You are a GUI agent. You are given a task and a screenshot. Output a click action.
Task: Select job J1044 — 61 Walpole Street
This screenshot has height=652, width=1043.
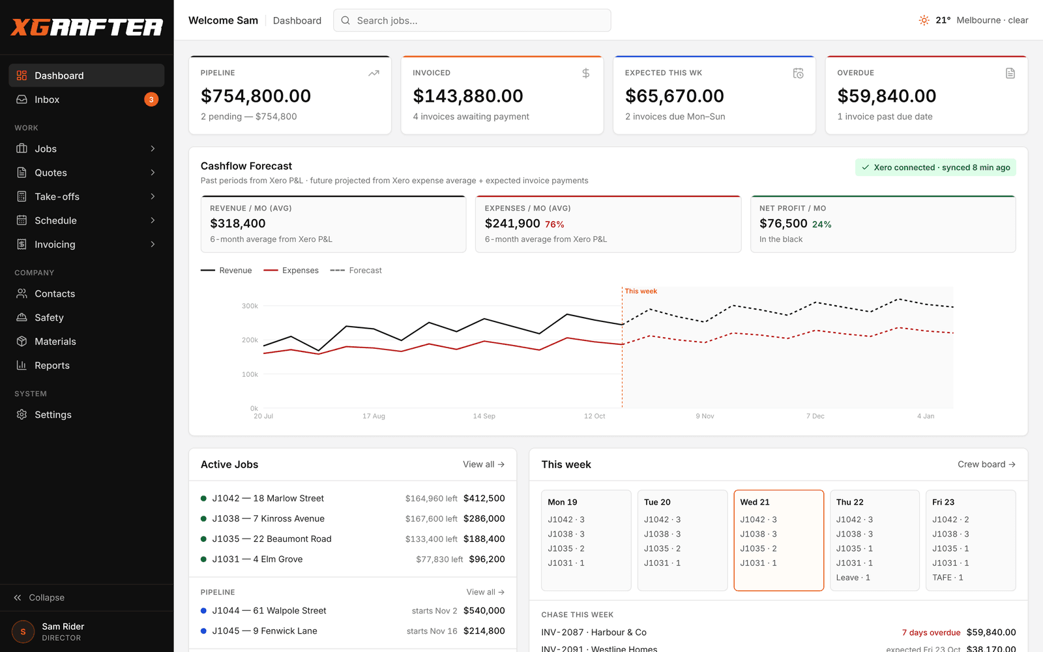pyautogui.click(x=353, y=611)
